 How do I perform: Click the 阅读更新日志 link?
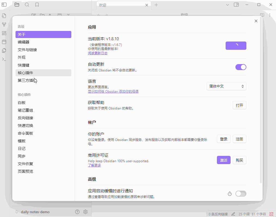click(x=98, y=53)
